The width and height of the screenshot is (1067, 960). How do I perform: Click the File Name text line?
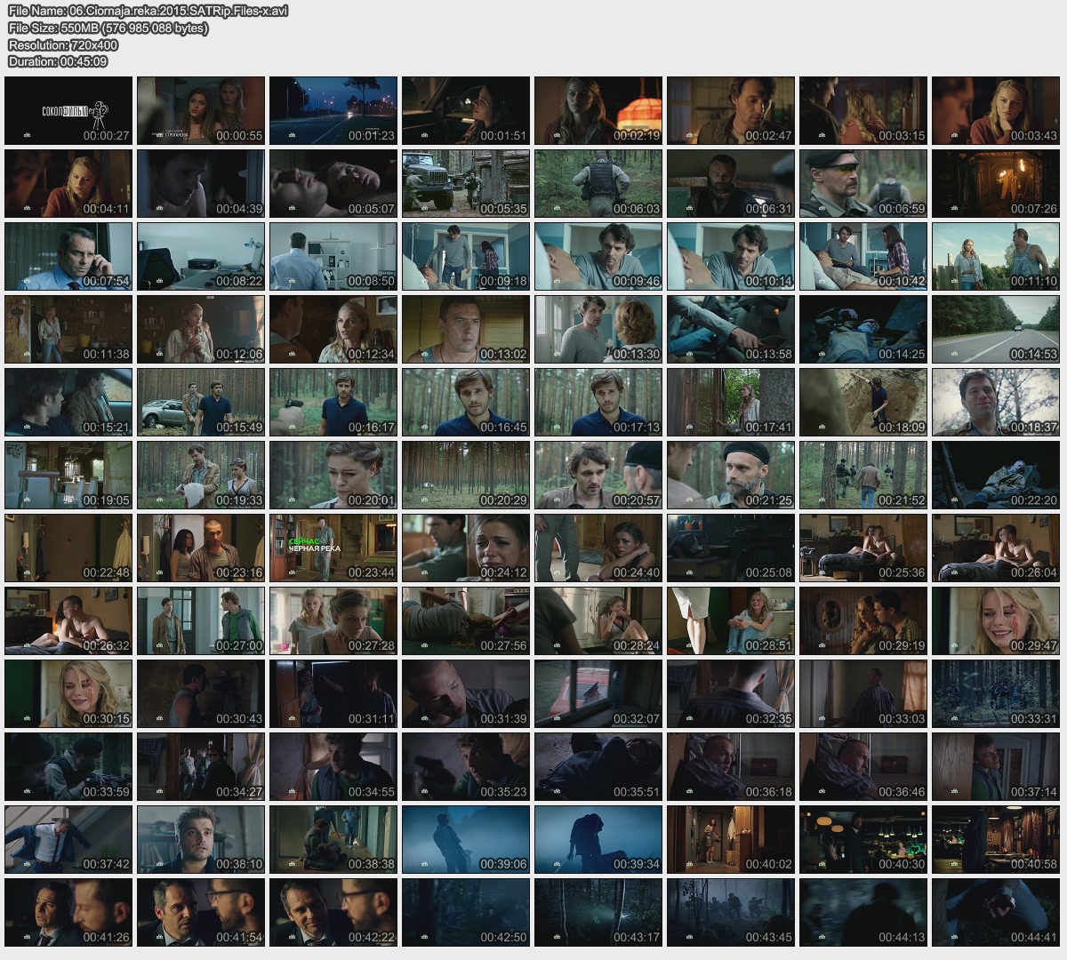click(x=148, y=11)
